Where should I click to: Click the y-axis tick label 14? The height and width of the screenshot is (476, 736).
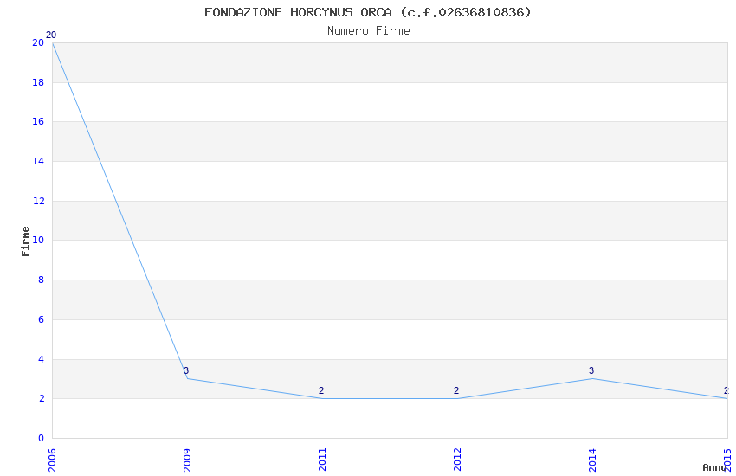pyautogui.click(x=38, y=161)
